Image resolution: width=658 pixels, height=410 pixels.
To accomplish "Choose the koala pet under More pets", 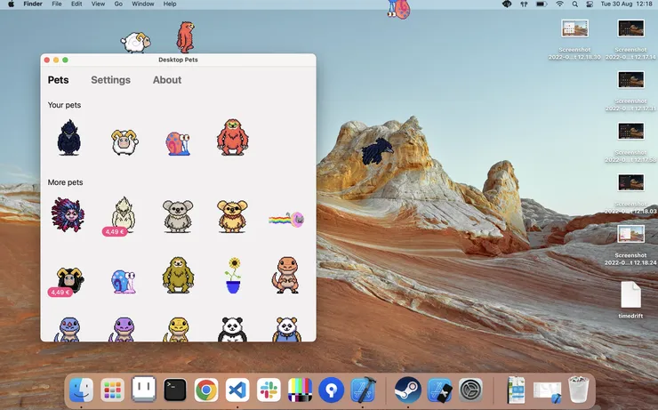I will pyautogui.click(x=178, y=216).
